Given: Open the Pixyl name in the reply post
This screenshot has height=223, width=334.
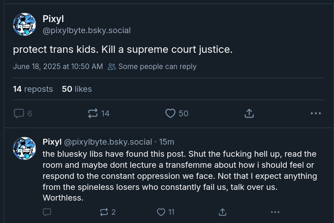Looking at the screenshot, I should (x=52, y=142).
